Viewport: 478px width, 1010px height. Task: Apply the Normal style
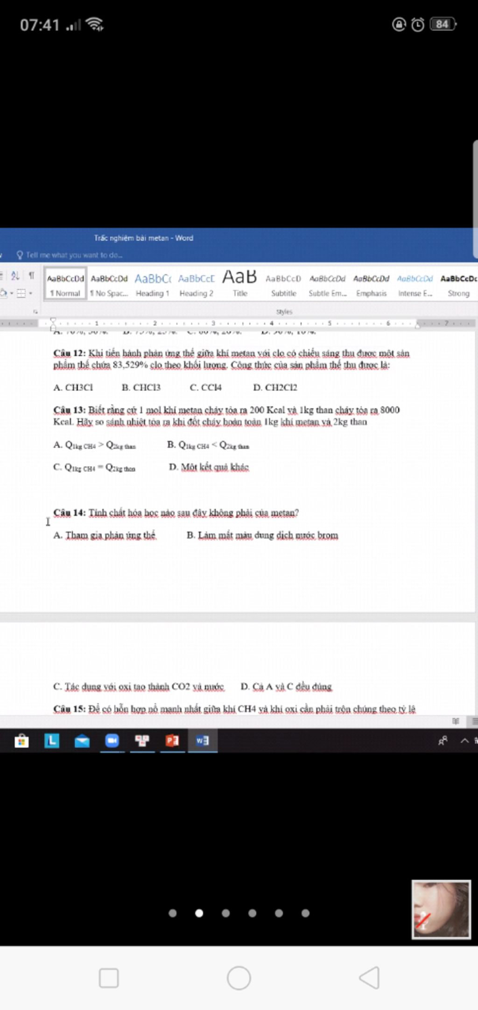pos(65,284)
